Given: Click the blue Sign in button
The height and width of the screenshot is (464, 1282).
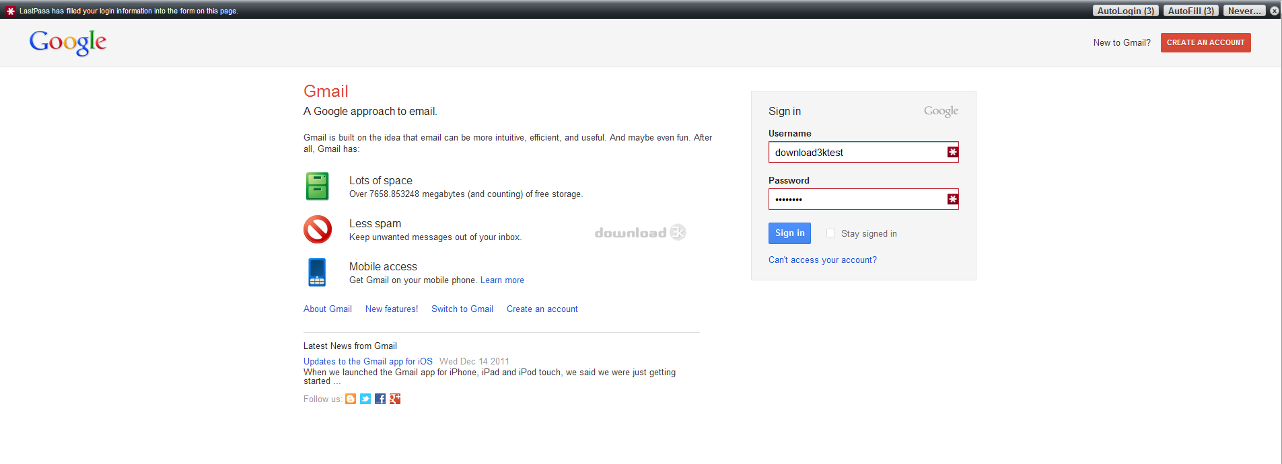Looking at the screenshot, I should [x=789, y=233].
